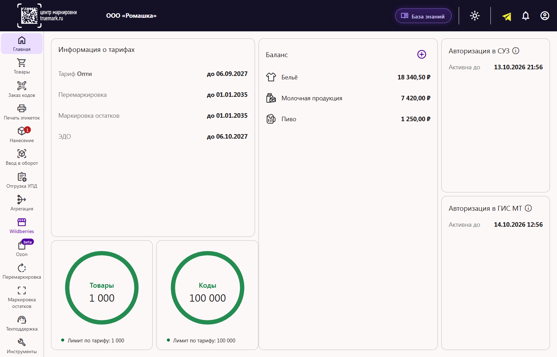The height and width of the screenshot is (357, 557).
Task: Open the user profile icon
Action: pyautogui.click(x=545, y=16)
